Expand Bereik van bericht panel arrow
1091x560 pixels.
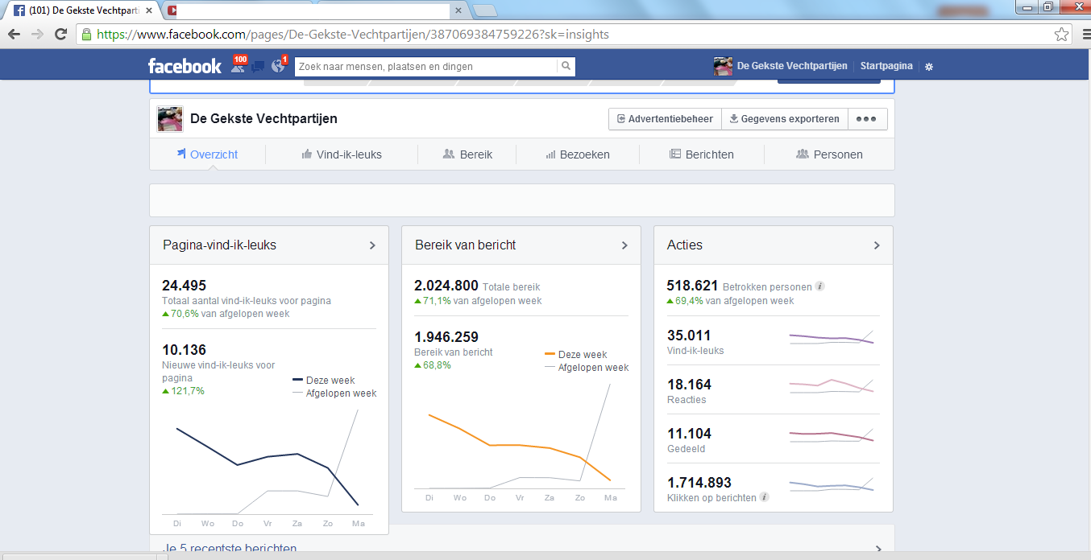(624, 245)
